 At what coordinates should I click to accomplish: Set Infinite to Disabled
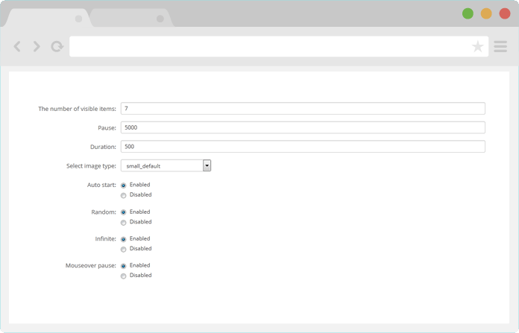pyautogui.click(x=124, y=250)
